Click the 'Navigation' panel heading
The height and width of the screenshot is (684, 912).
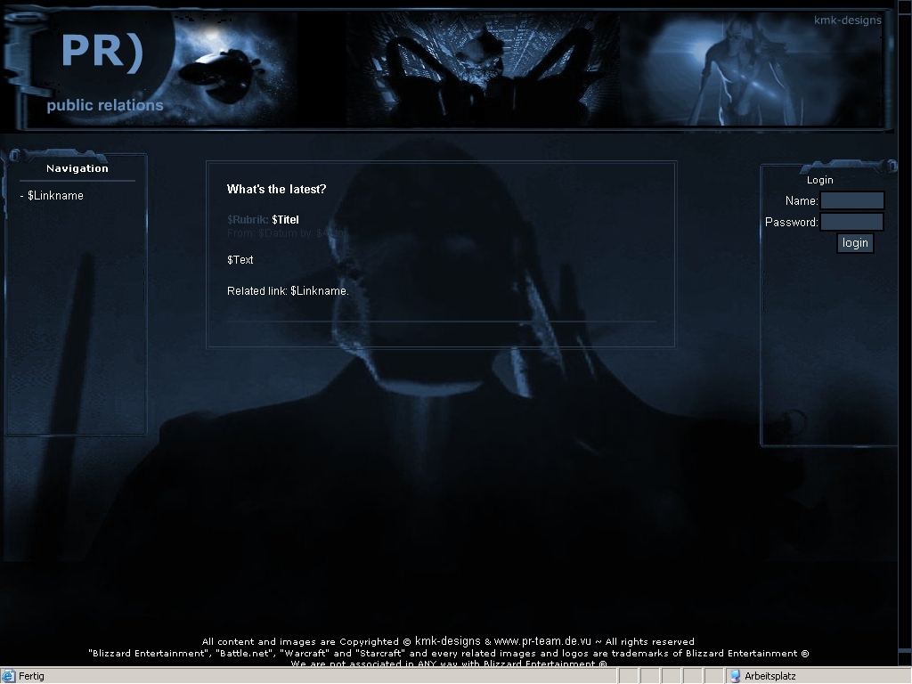point(77,168)
